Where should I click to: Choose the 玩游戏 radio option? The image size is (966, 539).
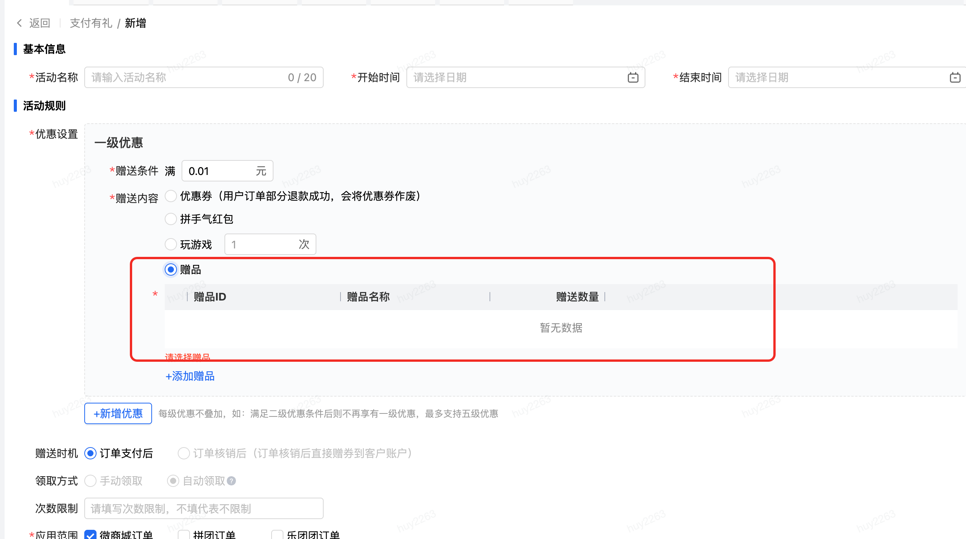[x=170, y=244]
